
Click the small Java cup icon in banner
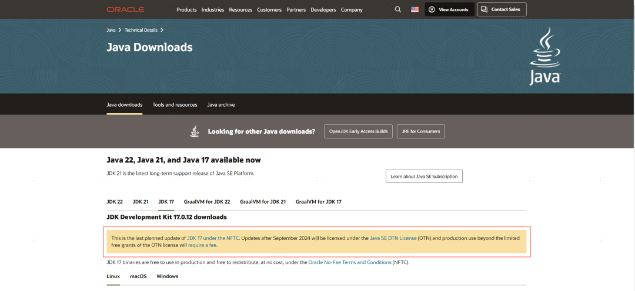(195, 131)
